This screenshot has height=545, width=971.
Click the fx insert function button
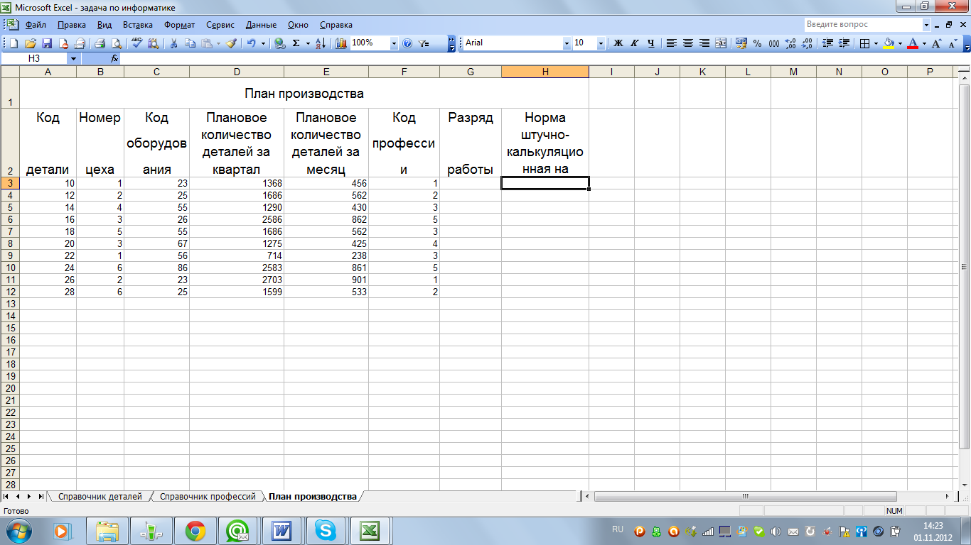click(x=114, y=59)
